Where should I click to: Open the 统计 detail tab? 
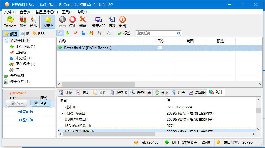pyautogui.click(x=216, y=92)
